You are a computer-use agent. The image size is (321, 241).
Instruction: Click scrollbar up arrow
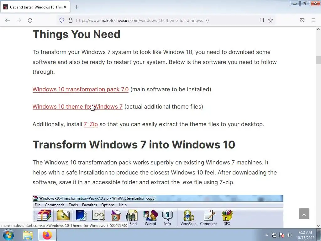pyautogui.click(x=318, y=29)
